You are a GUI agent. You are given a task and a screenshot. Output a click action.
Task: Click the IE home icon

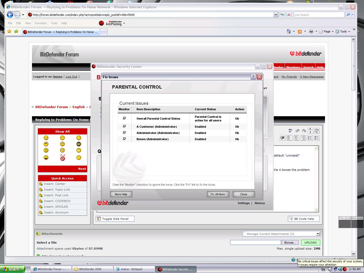(x=289, y=31)
